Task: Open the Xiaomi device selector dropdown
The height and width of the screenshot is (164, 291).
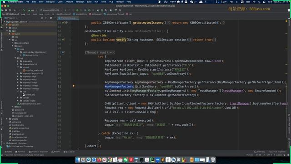Action: 51,10
